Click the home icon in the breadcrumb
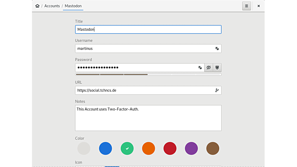 (38, 6)
